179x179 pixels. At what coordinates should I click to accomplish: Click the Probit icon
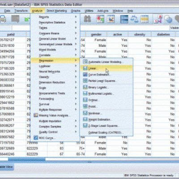pyautogui.click(x=85, y=107)
